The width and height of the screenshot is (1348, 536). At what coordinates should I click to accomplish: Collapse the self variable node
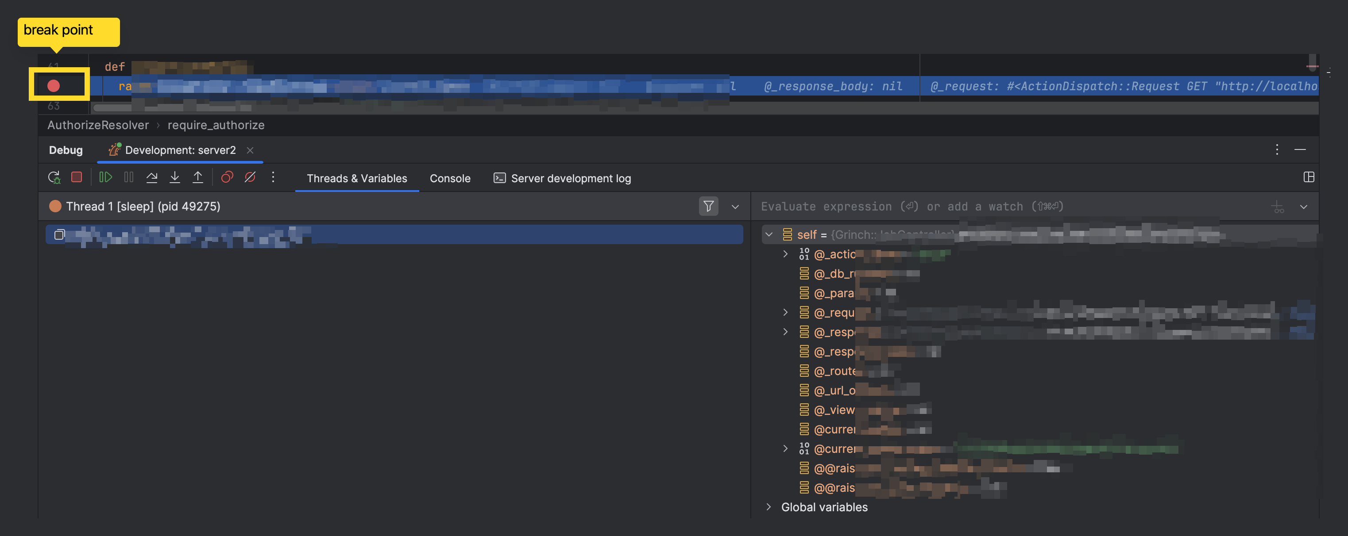point(769,235)
